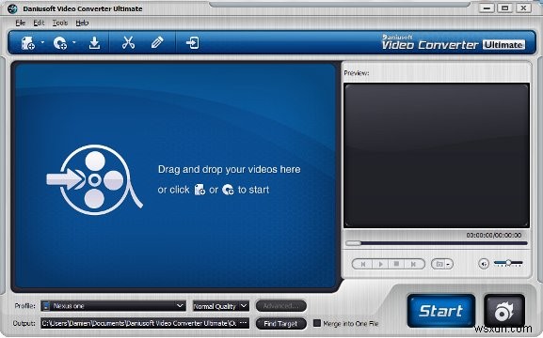The height and width of the screenshot is (338, 543).
Task: Open the Edit menu
Action: coord(39,23)
